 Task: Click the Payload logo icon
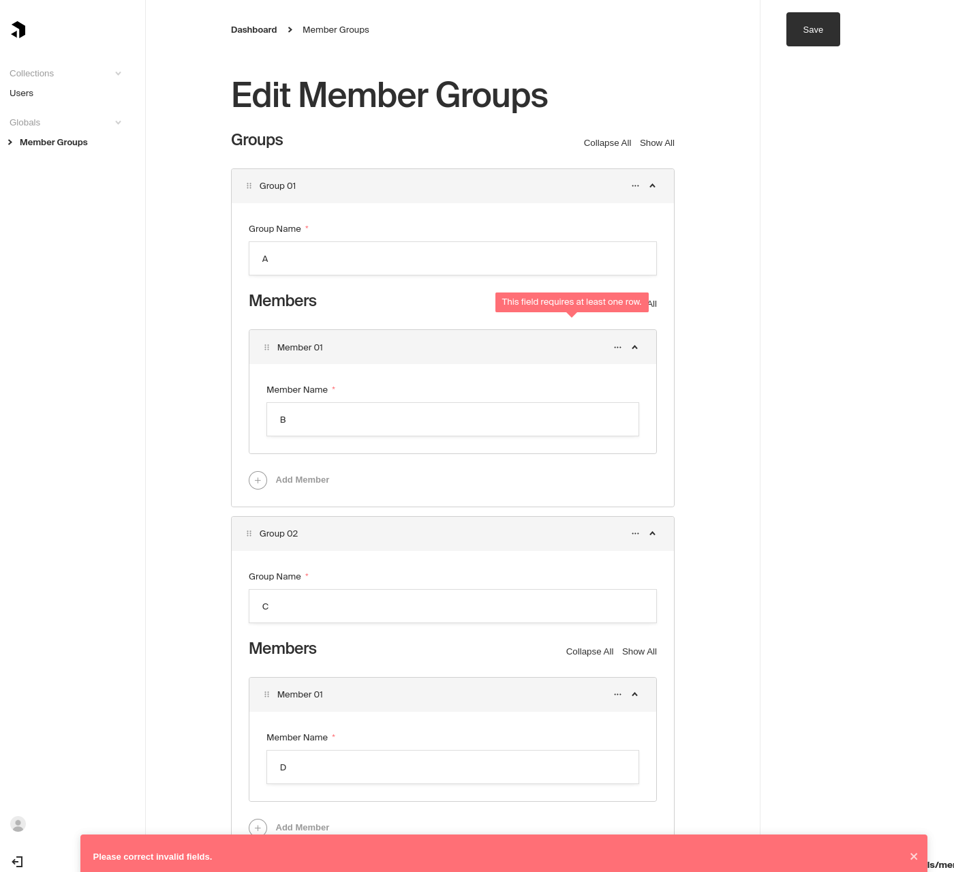18,29
